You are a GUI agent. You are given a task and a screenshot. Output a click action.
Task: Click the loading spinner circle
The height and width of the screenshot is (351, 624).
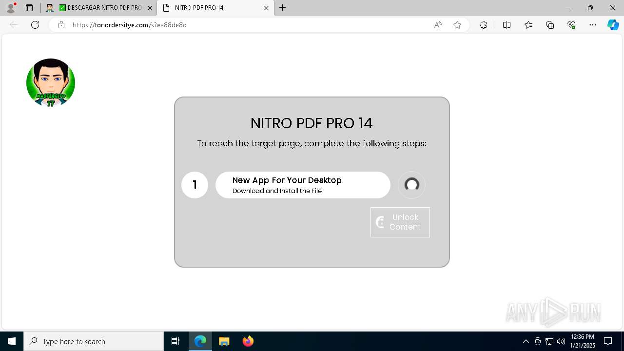(x=412, y=185)
